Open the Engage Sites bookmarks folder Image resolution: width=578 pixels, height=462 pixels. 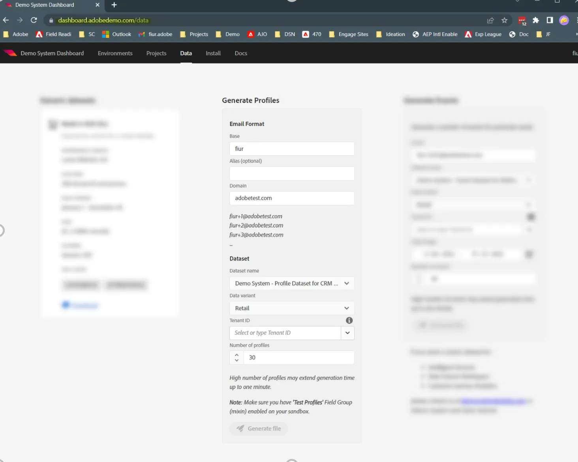(x=349, y=34)
